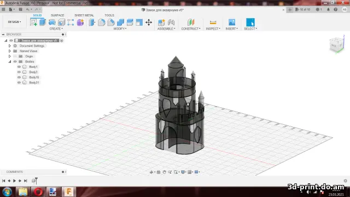Viewport: 350px width, 197px height.
Task: Toggle visibility of Body15
Action: [x=19, y=77]
